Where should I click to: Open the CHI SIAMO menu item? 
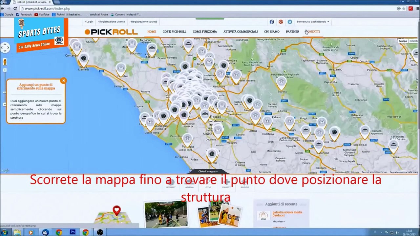272,32
